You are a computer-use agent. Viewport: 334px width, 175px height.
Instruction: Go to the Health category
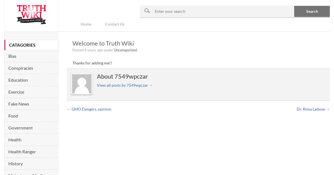[x=31, y=140]
